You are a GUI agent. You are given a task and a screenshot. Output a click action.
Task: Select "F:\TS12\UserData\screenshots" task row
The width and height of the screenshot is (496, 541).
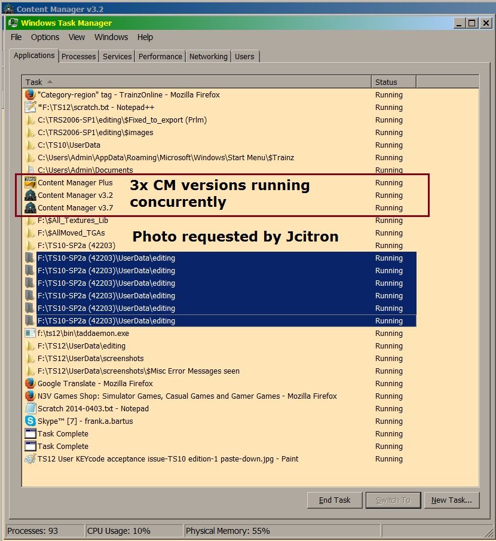(x=221, y=359)
